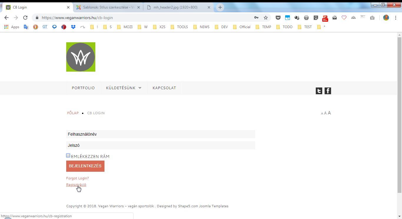Open the Dropbox bookmark icon
Viewport: 402px width, 219px height.
click(x=73, y=27)
